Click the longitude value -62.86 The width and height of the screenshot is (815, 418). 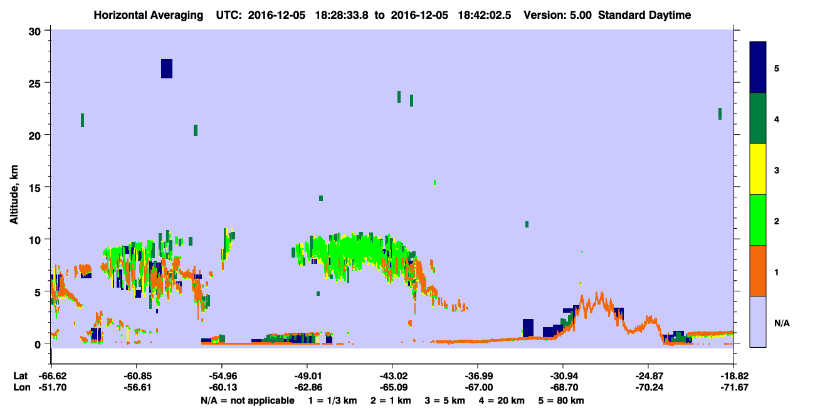[x=307, y=387]
